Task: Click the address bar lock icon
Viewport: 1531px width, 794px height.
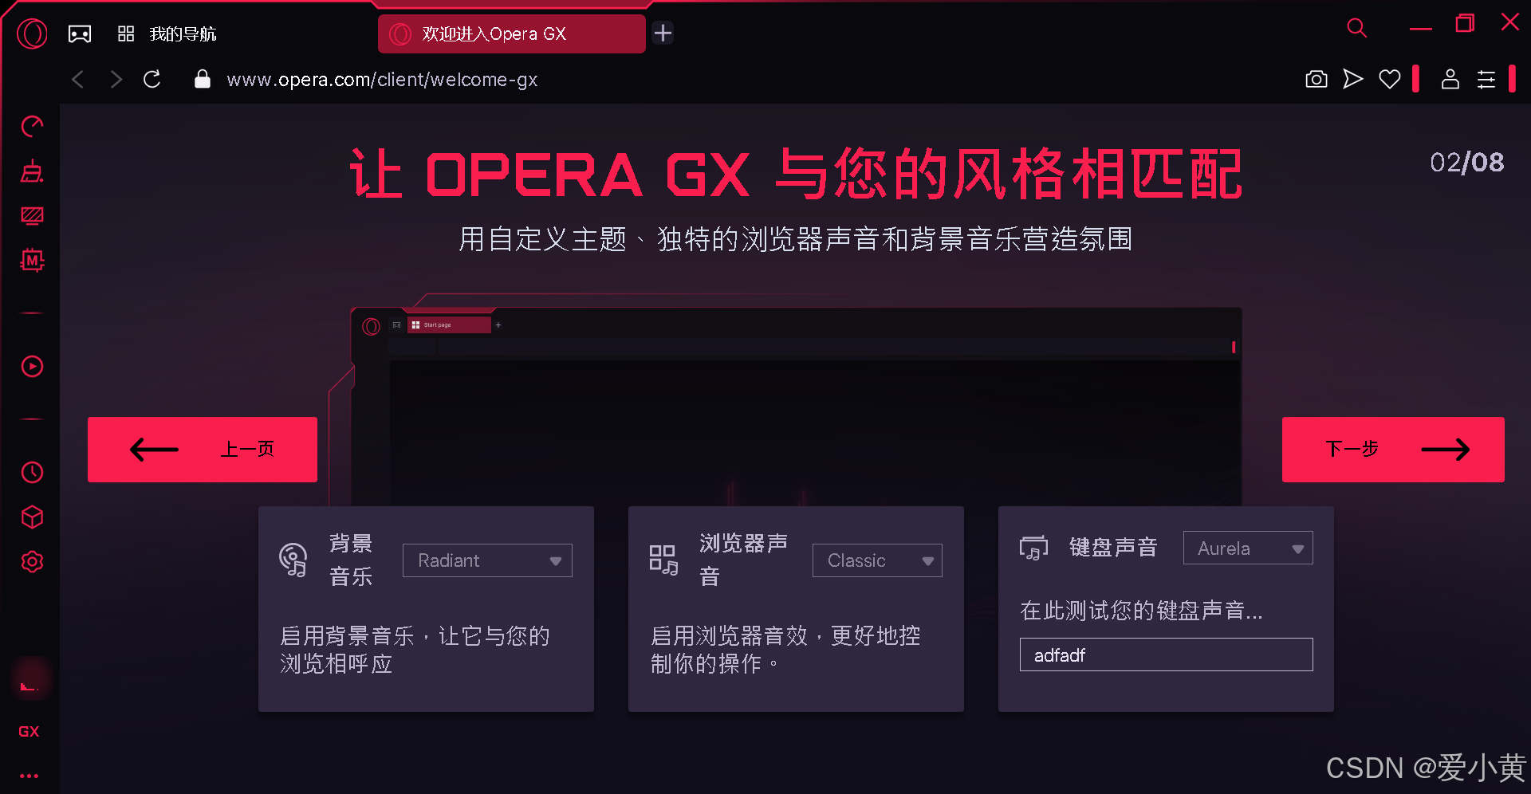Action: 203,79
